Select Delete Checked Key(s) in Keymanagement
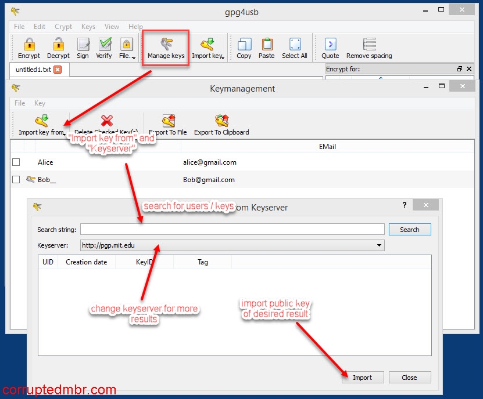The image size is (483, 399). 107,123
